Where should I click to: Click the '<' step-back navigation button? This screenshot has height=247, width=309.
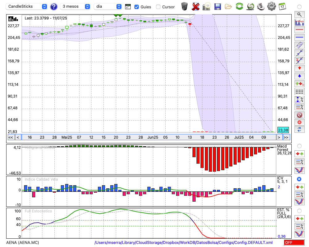click(18, 137)
